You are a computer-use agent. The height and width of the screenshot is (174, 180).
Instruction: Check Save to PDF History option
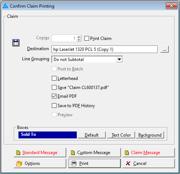(x=54, y=105)
